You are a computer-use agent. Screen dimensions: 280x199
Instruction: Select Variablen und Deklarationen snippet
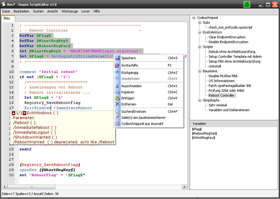click(x=229, y=110)
